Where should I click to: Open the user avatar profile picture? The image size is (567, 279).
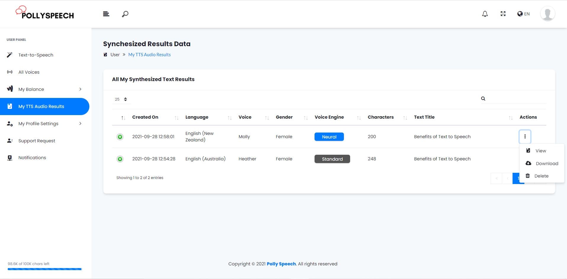[x=547, y=14]
